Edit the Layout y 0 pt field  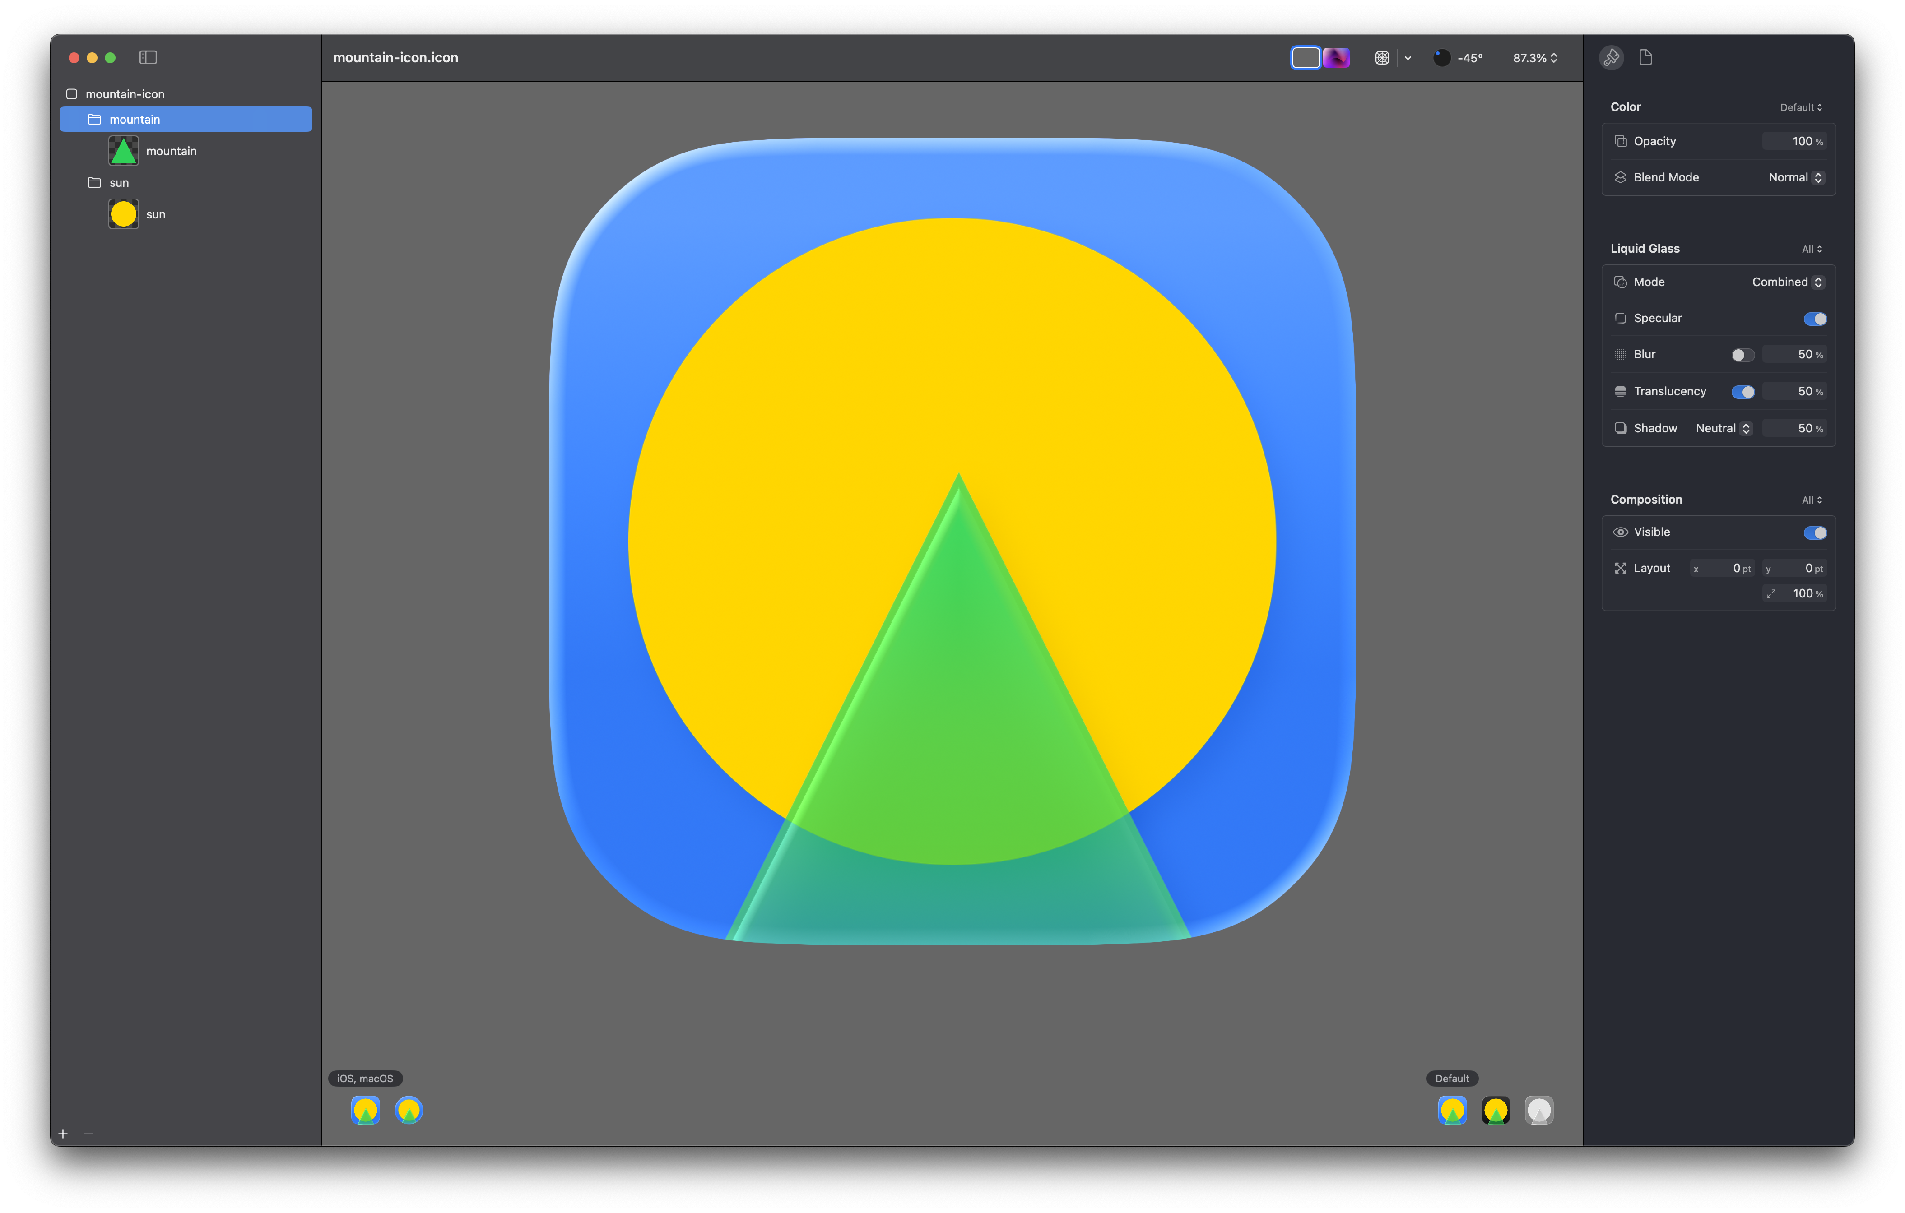[1794, 569]
